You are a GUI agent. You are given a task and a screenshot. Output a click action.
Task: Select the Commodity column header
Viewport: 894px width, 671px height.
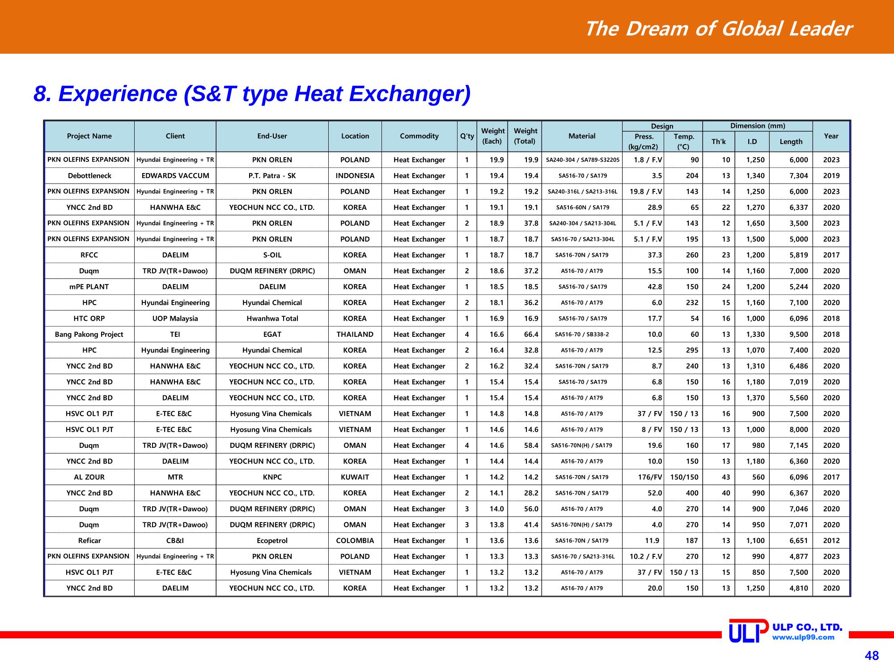tap(419, 136)
